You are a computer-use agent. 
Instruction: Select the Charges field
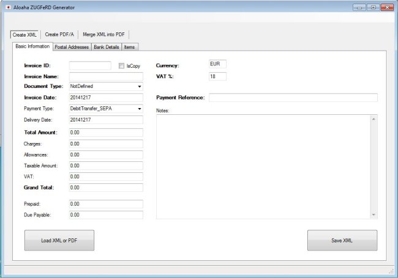tap(106, 144)
